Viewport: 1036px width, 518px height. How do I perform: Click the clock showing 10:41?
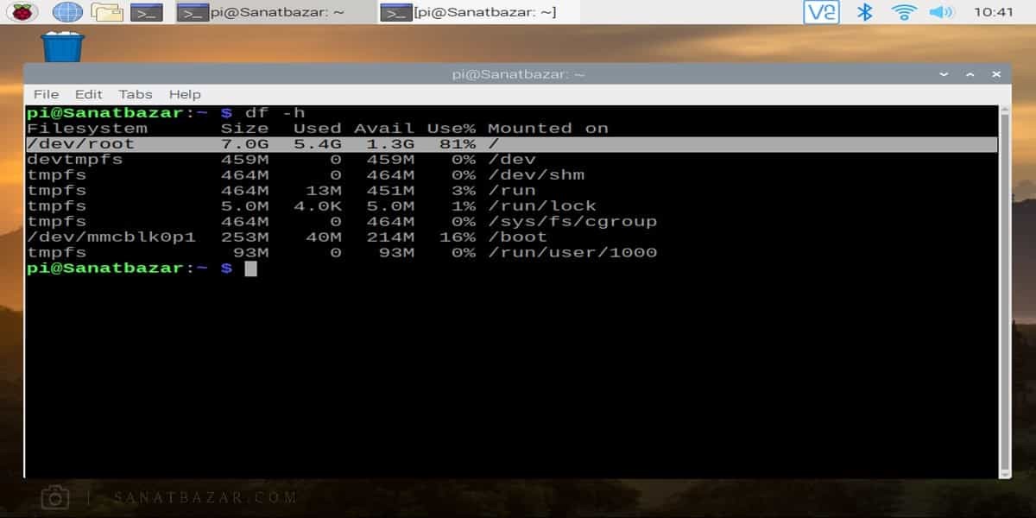pos(993,12)
